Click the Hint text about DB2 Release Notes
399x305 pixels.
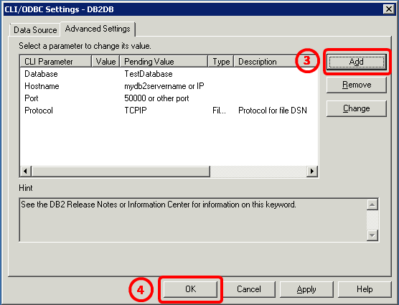click(x=159, y=205)
